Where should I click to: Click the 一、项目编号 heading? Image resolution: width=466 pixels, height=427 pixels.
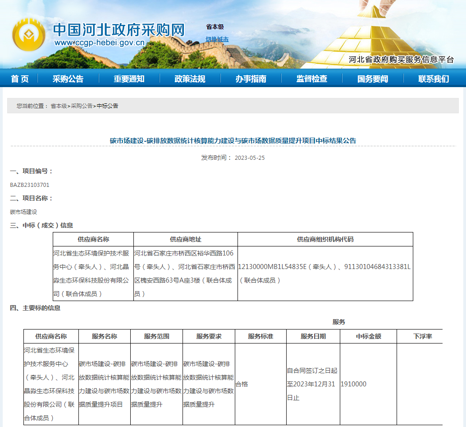click(x=32, y=171)
